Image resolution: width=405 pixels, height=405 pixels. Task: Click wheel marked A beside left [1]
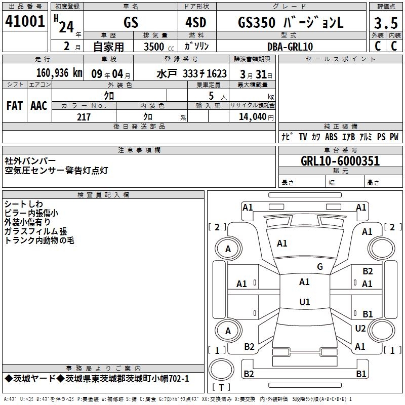(228, 331)
